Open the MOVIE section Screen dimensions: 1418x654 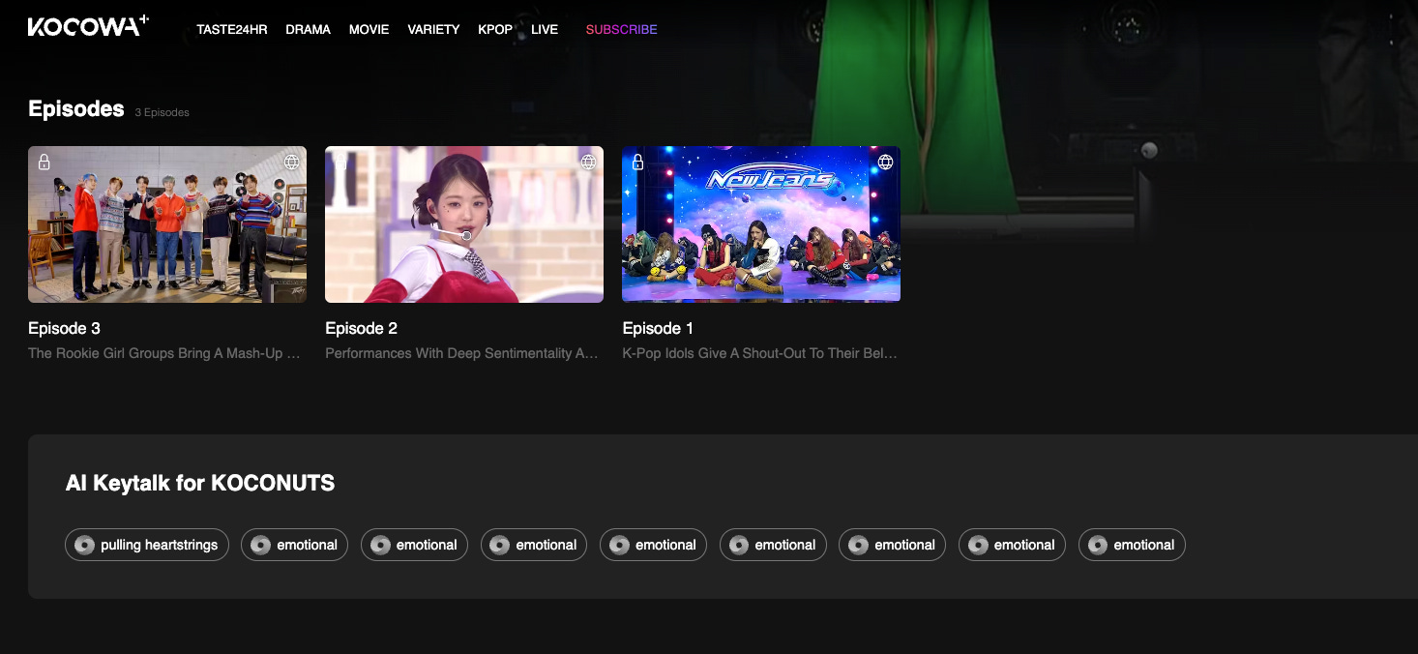369,30
